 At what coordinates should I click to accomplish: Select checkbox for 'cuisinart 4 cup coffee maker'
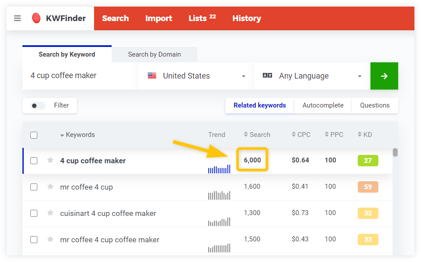point(34,213)
